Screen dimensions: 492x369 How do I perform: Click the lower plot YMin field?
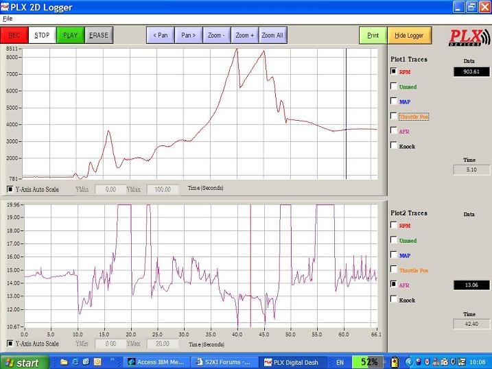click(110, 344)
